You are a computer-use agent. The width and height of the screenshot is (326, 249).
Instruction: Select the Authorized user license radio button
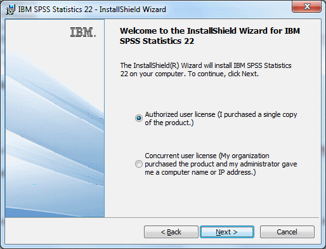pyautogui.click(x=139, y=118)
